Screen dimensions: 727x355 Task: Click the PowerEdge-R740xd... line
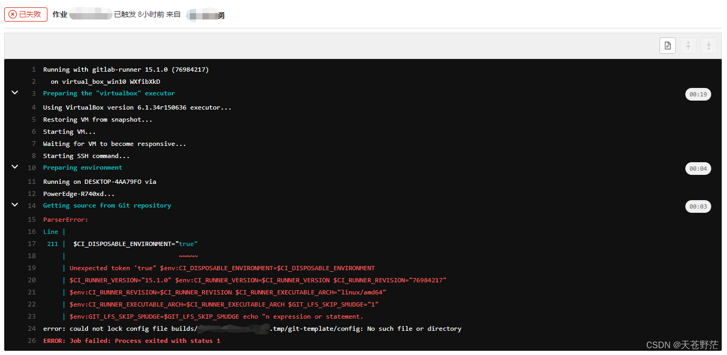tap(79, 194)
